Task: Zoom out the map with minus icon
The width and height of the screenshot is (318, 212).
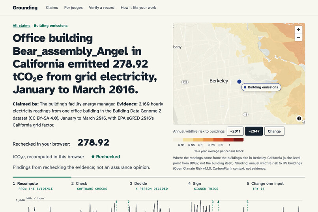Action: click(x=298, y=38)
